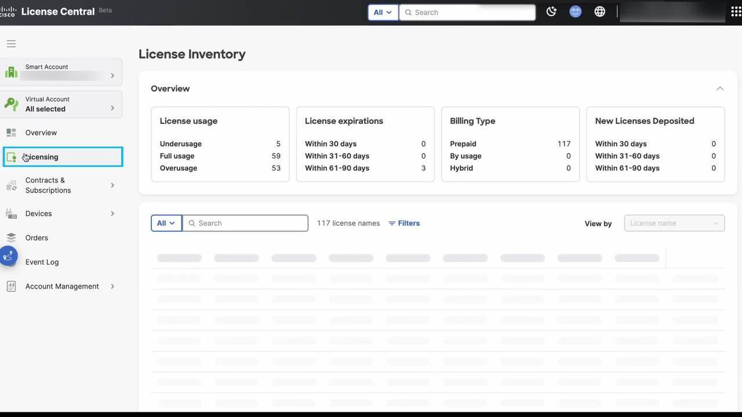
Task: Select the Smart Account selector
Action: pos(61,72)
